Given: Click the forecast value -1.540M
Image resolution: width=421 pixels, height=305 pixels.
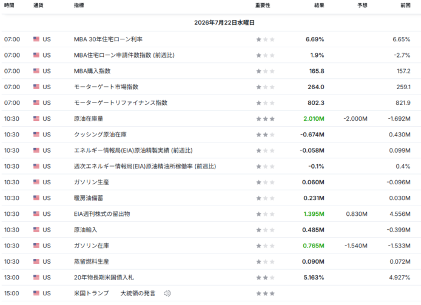Looking at the screenshot, I should click(x=355, y=246).
